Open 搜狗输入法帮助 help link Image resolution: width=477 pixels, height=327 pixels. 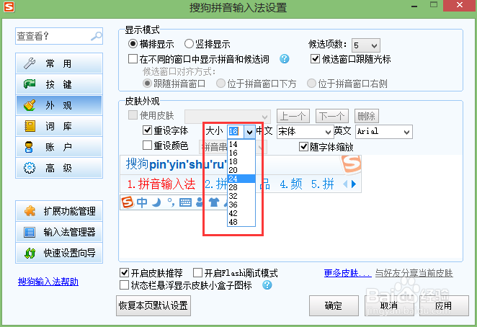pyautogui.click(x=48, y=282)
